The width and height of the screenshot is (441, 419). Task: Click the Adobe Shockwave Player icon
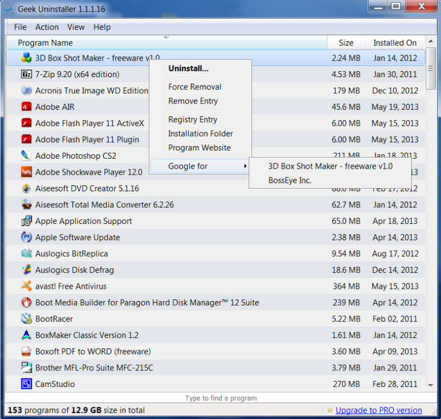coord(26,172)
